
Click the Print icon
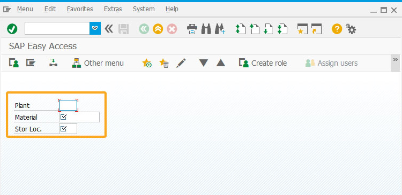(192, 29)
